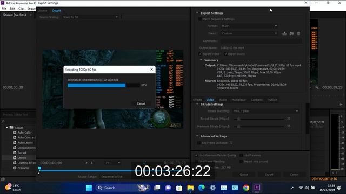Click the Maximum Bitrate slider handle
This screenshot has height=194, width=346.
[238, 127]
